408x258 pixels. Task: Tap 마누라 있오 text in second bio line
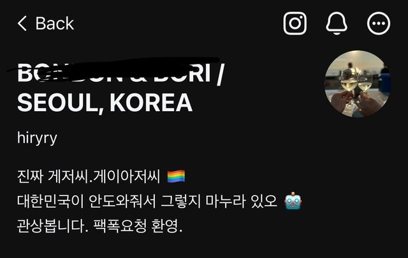(x=241, y=201)
